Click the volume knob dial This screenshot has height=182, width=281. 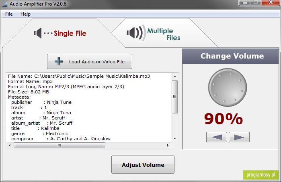pyautogui.click(x=228, y=87)
